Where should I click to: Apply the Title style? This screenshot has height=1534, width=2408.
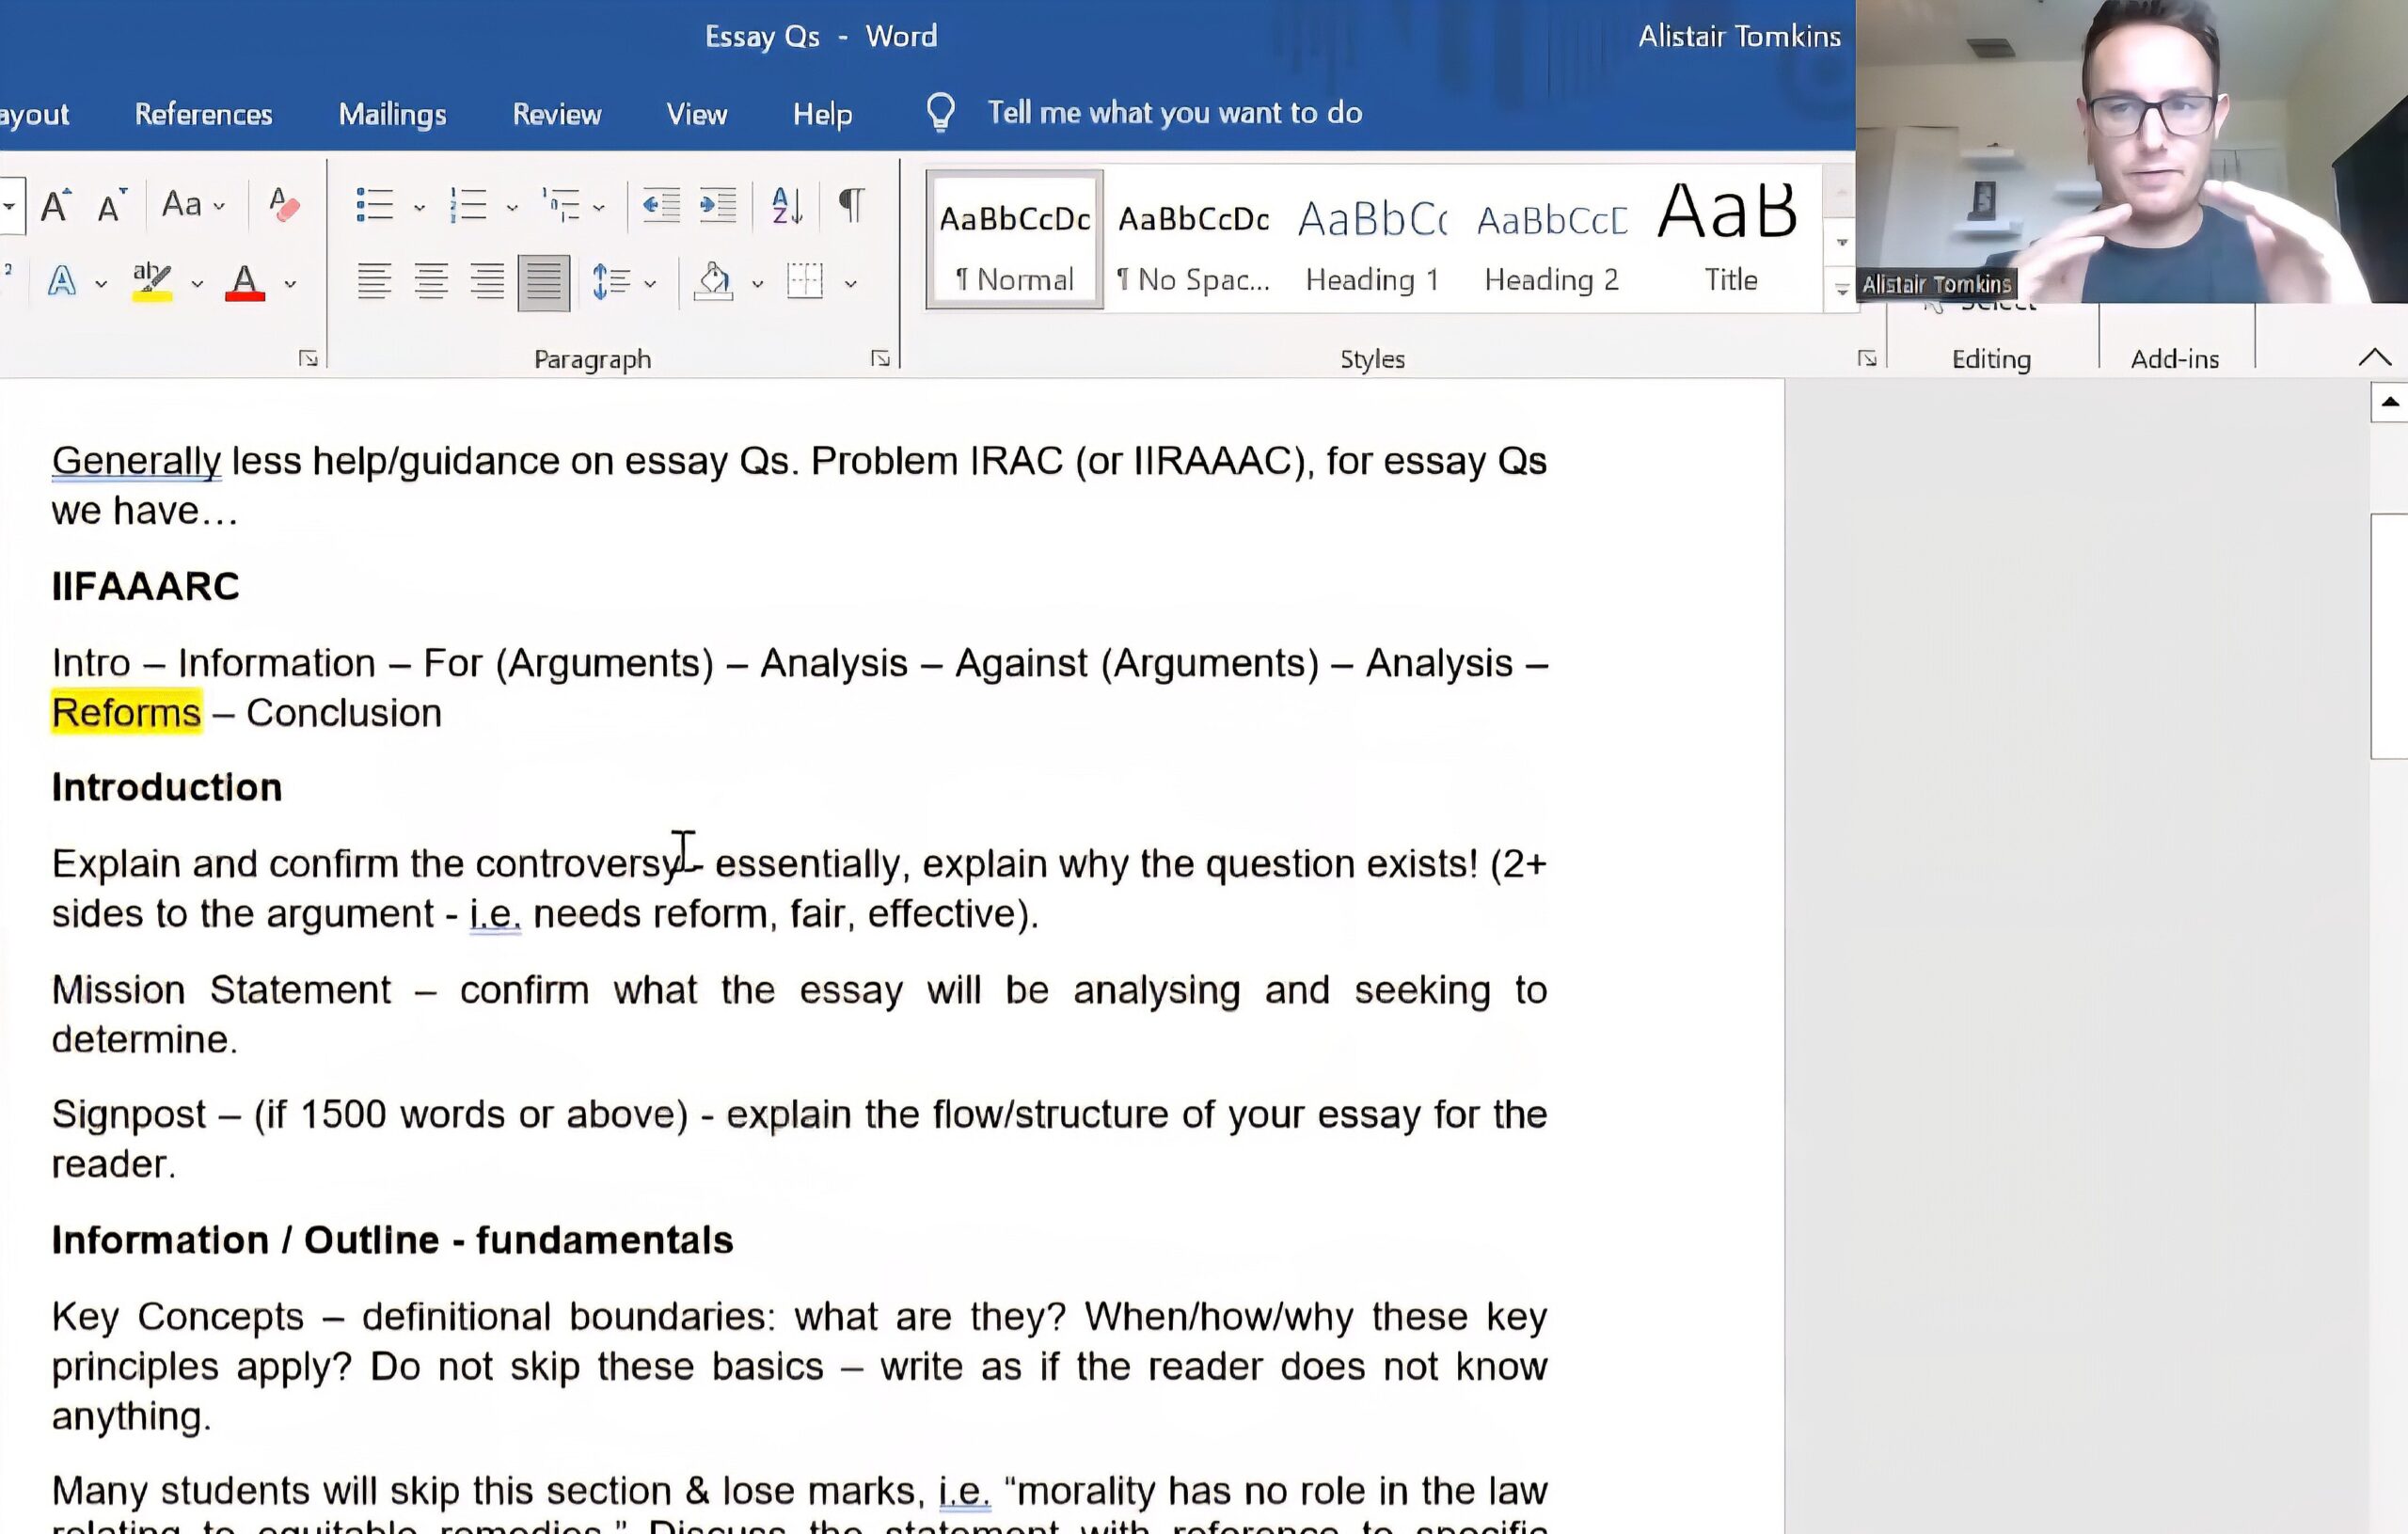(1729, 240)
